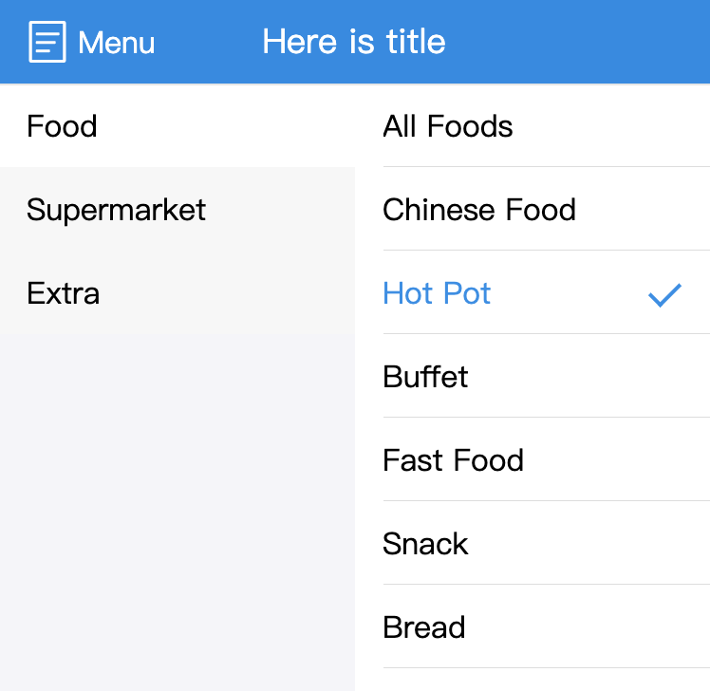Select Buffet from the list
The width and height of the screenshot is (710, 691).
point(425,377)
